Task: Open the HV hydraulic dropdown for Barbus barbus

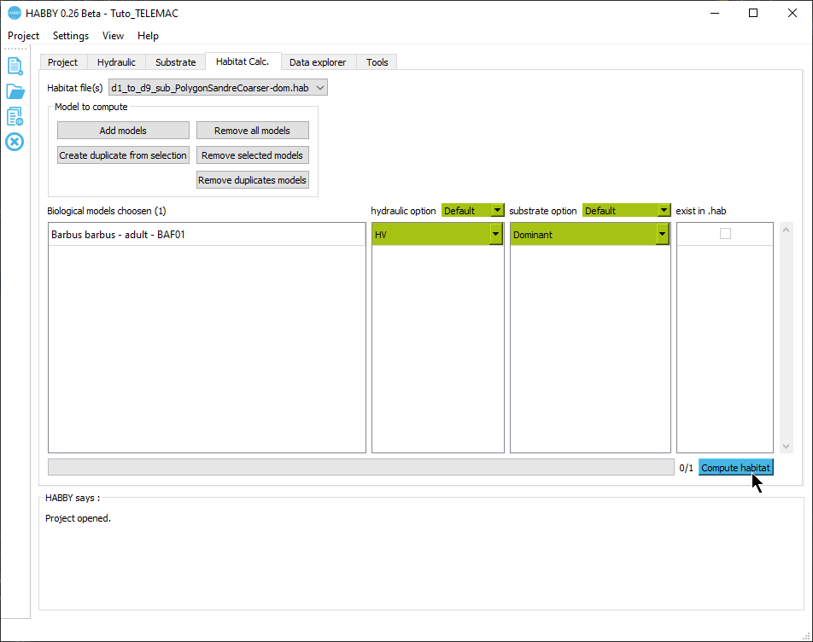Action: pyautogui.click(x=495, y=235)
